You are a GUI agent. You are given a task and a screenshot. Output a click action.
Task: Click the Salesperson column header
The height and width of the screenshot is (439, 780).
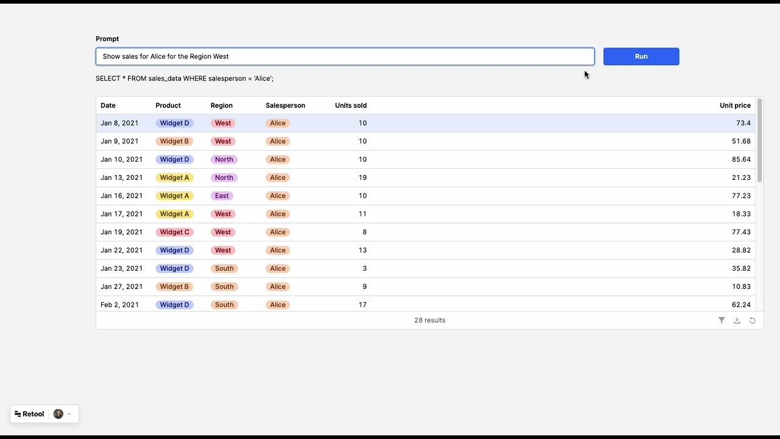(x=285, y=105)
